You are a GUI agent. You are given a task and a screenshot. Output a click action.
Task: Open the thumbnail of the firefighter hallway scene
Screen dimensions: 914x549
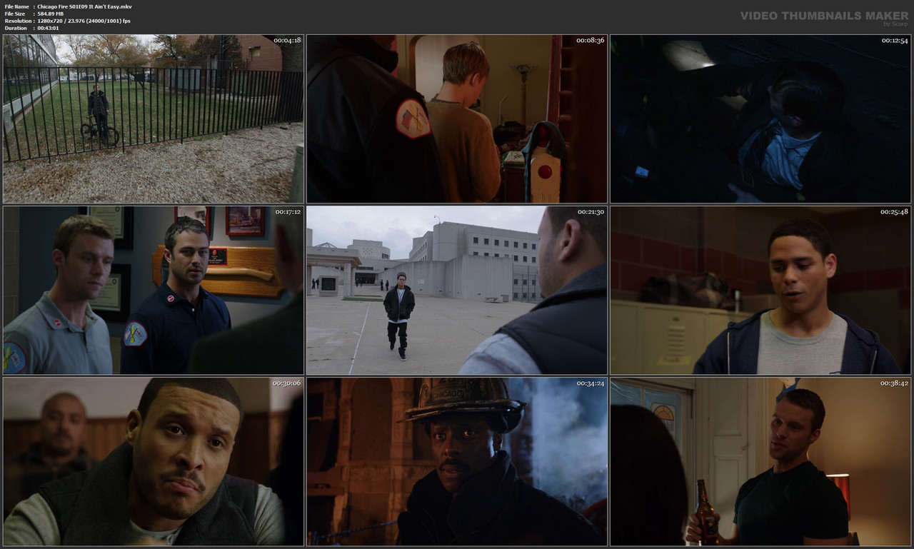pos(457,119)
